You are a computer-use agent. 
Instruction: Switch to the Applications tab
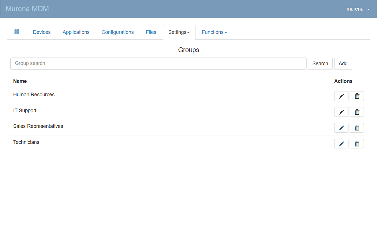click(x=76, y=32)
